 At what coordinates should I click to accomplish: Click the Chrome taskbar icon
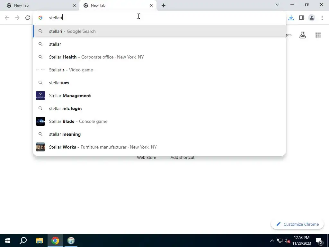click(55, 241)
